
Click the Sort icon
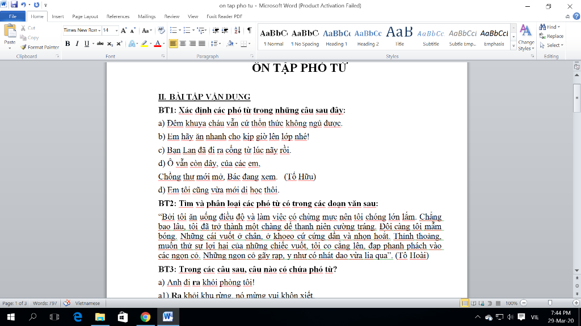(x=238, y=31)
